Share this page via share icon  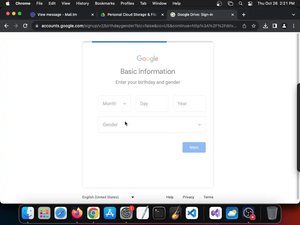click(244, 26)
